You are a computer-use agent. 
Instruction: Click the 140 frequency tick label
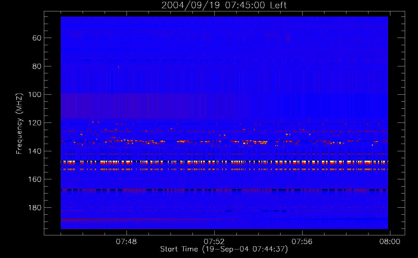point(35,151)
